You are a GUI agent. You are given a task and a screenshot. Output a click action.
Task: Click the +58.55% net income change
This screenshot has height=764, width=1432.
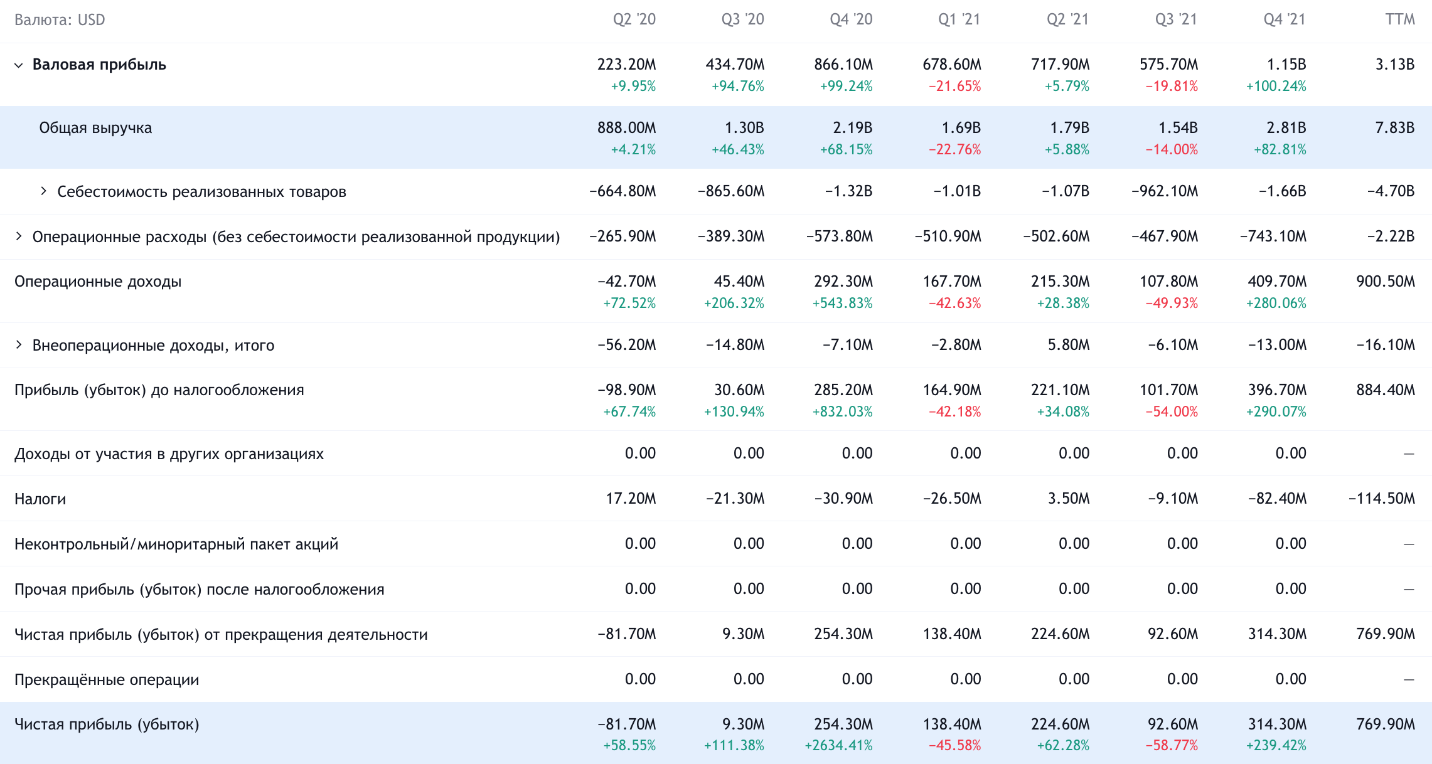[x=629, y=746]
